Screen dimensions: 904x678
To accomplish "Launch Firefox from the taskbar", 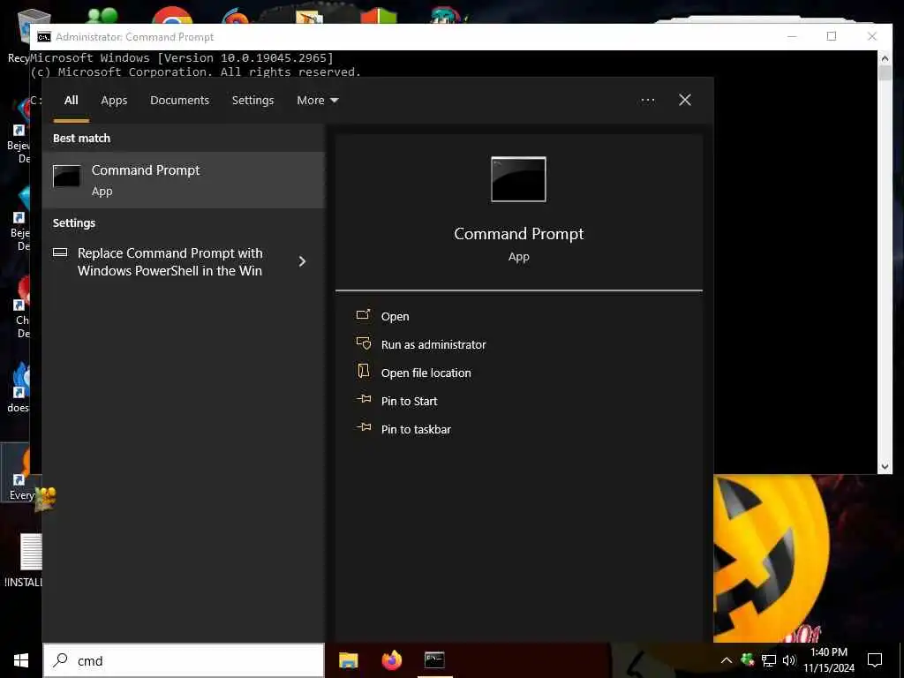I will (391, 660).
